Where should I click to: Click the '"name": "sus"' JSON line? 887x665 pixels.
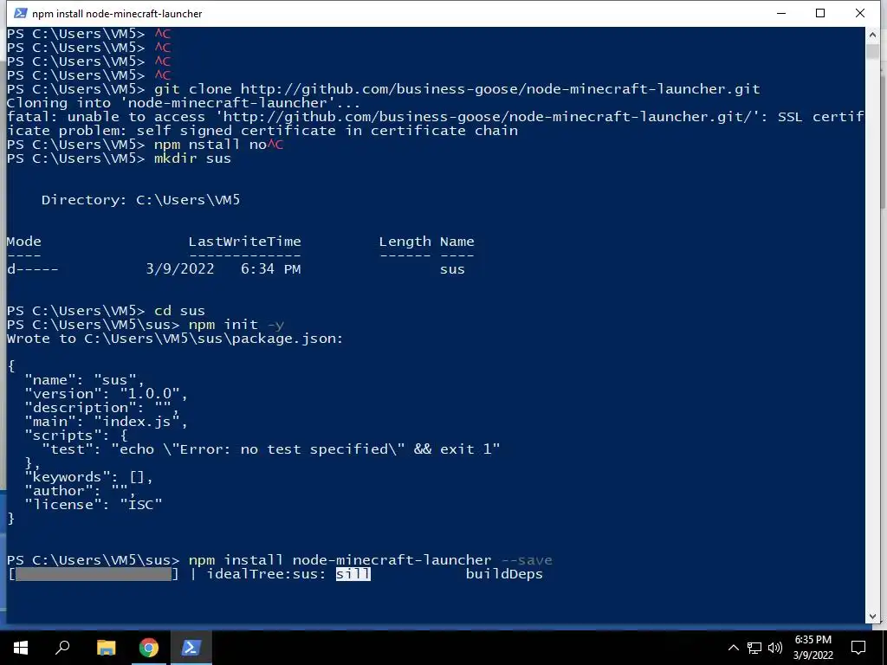point(84,380)
